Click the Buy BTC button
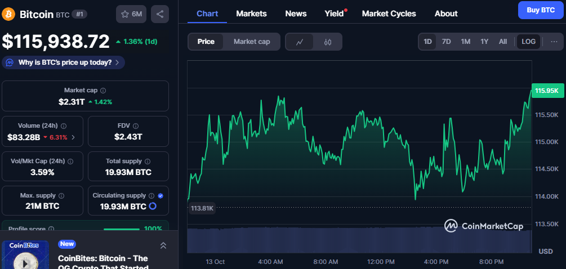Screen dimensions: 566x269 pos(540,10)
